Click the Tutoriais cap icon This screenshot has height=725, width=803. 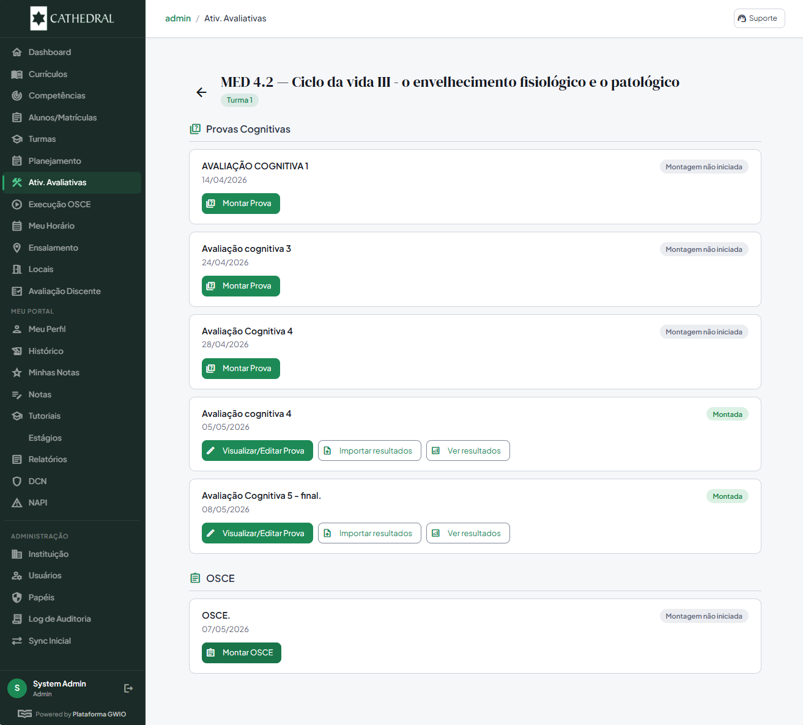click(17, 416)
